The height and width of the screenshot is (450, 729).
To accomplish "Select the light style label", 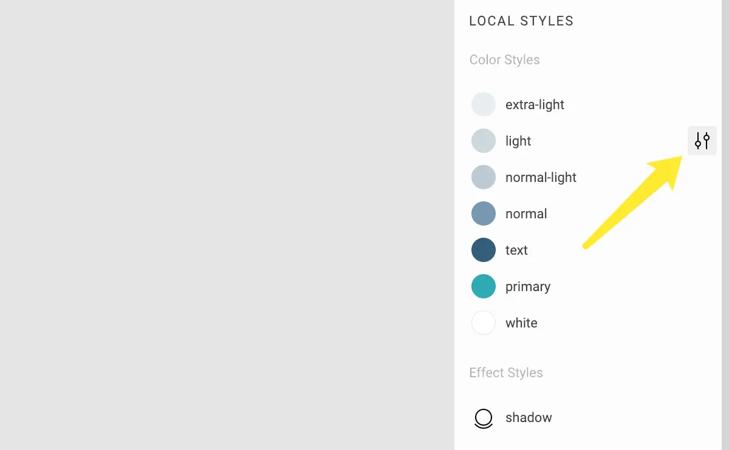I will [518, 141].
